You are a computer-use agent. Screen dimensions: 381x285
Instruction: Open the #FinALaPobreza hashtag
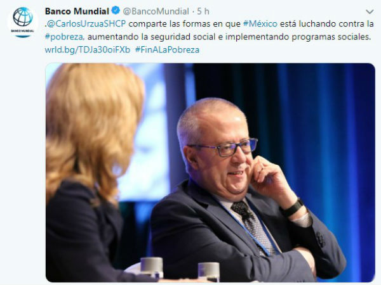tap(167, 49)
